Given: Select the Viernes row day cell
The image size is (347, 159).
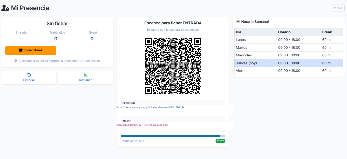Looking at the screenshot, I should pyautogui.click(x=256, y=71).
